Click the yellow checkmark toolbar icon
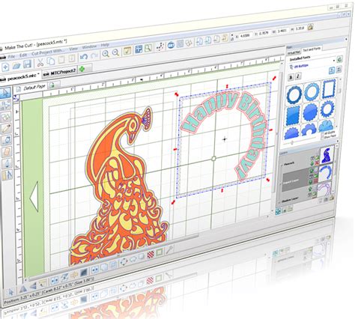The width and height of the screenshot is (355, 319). pyautogui.click(x=127, y=51)
